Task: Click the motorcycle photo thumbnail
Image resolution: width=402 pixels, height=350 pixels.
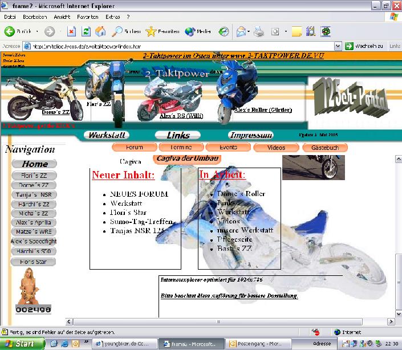Action: tap(313, 168)
